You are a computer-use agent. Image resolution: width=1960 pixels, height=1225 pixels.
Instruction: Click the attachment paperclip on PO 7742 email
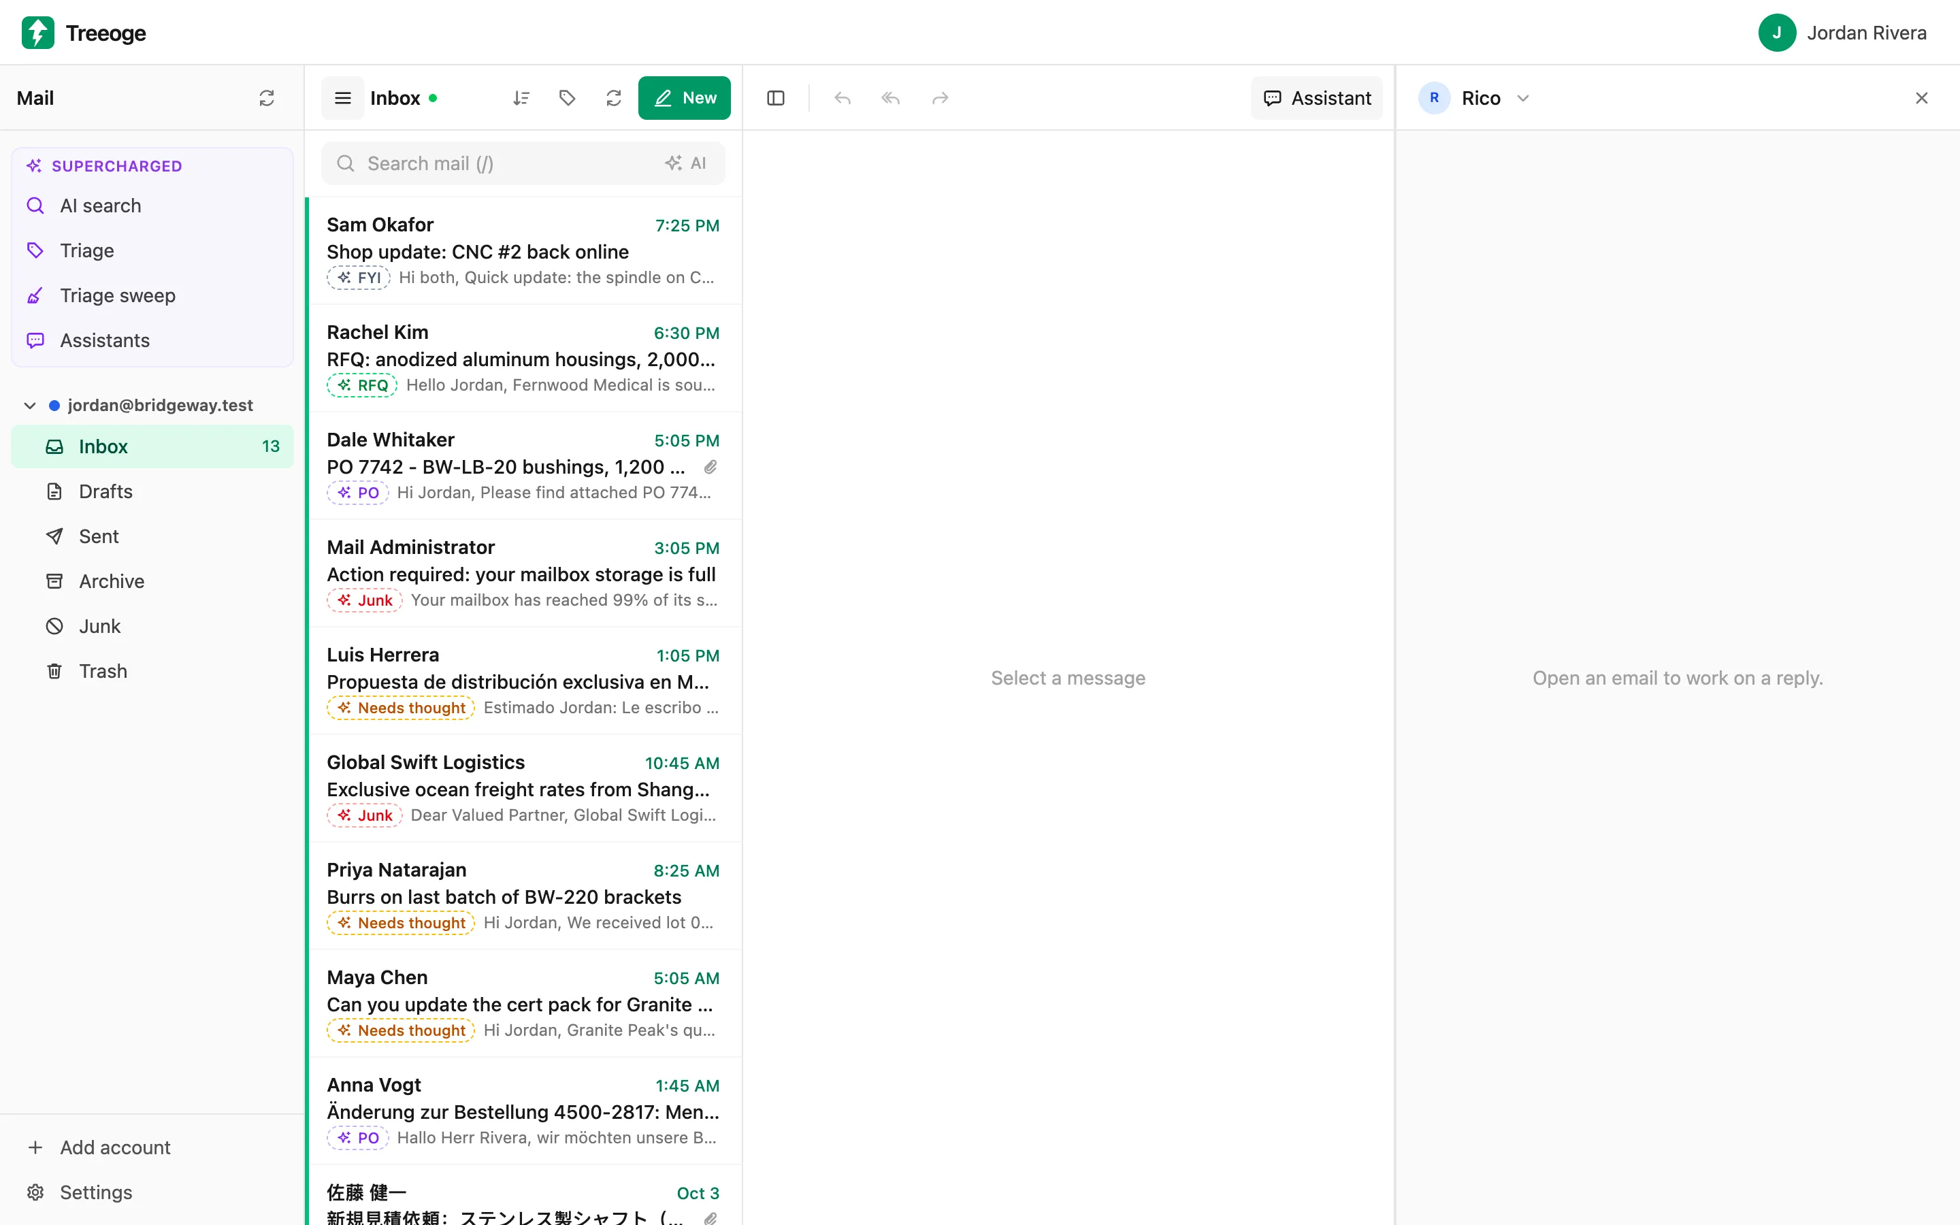click(710, 467)
